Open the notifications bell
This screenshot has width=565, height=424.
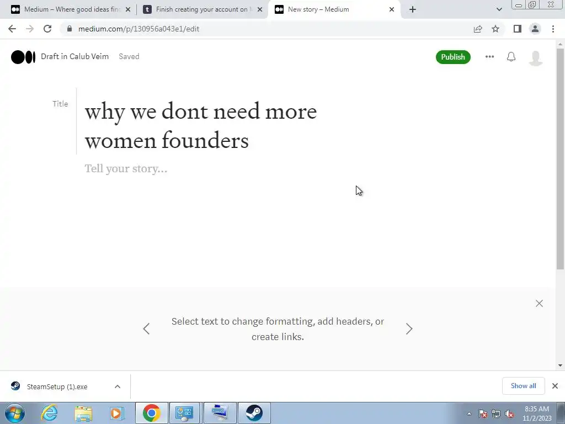(x=511, y=57)
